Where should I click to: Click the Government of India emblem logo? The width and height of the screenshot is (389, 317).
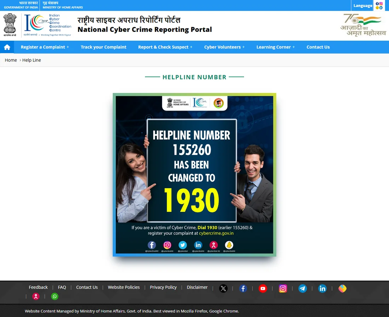pyautogui.click(x=10, y=25)
